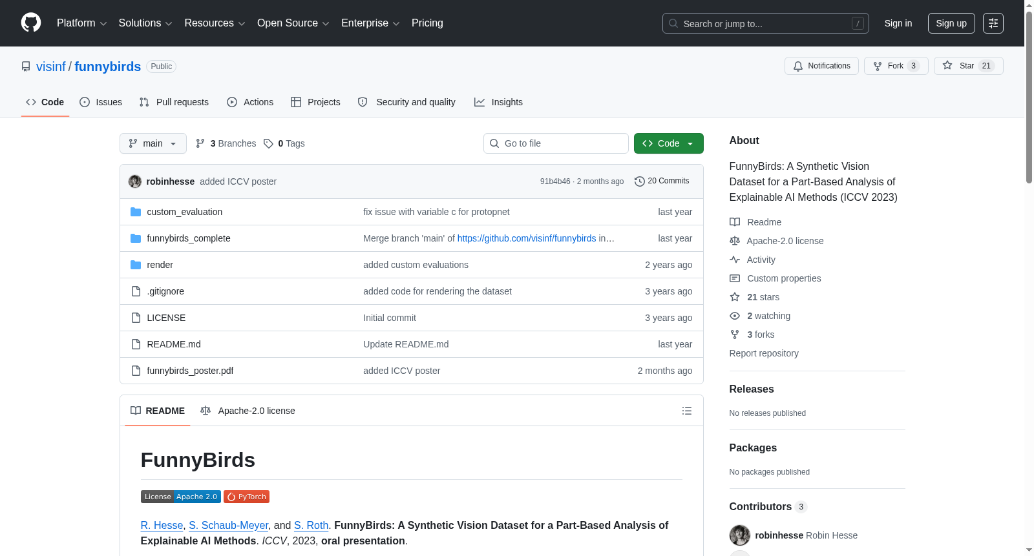Open the Packages section heading

(753, 448)
